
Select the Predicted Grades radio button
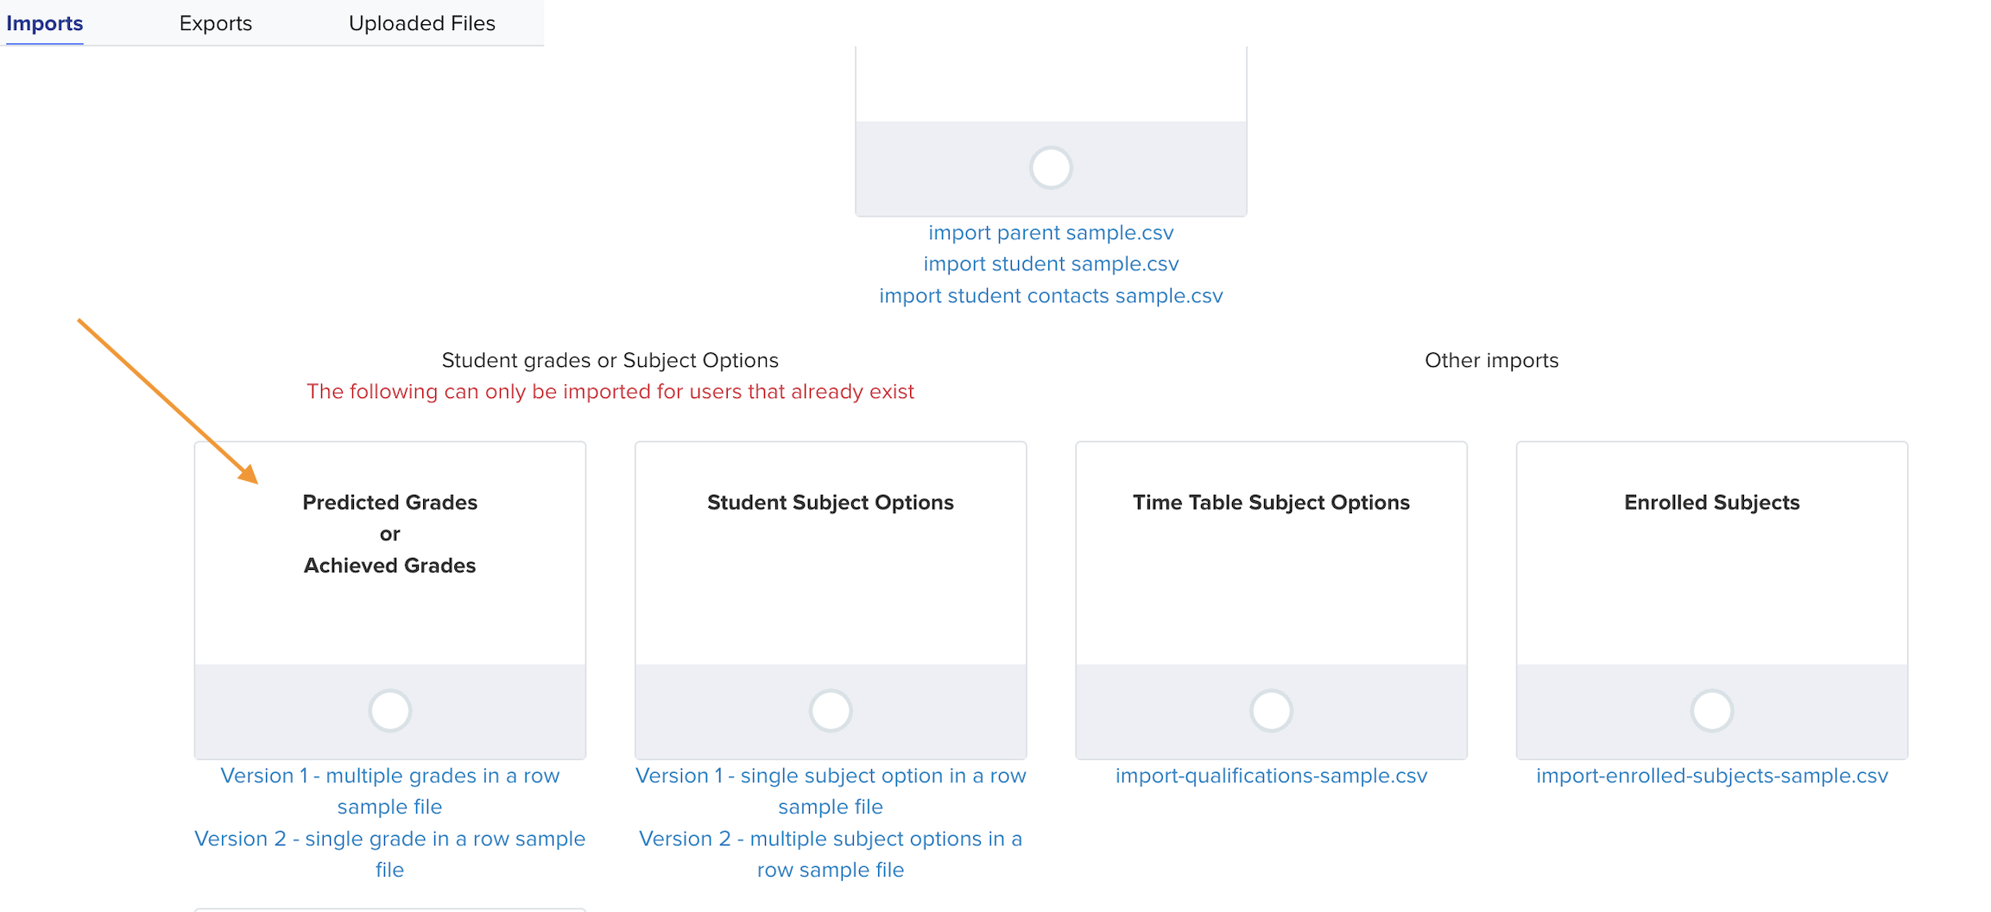(x=389, y=711)
